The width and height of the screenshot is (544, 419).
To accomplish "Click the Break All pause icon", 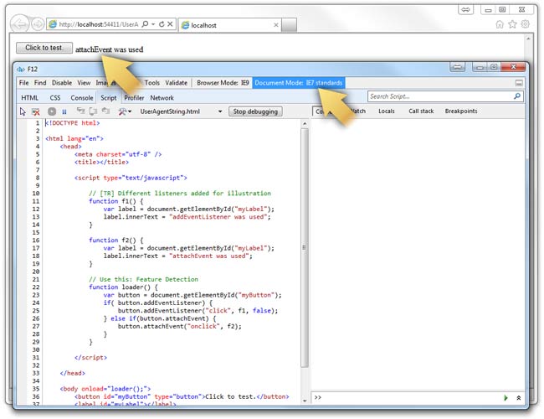I will click(64, 111).
